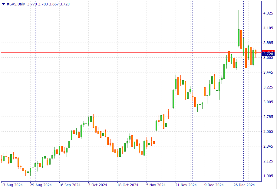The image size is (277, 189).
Task: Click the 2.565 label on price axis
Action: point(268,132)
